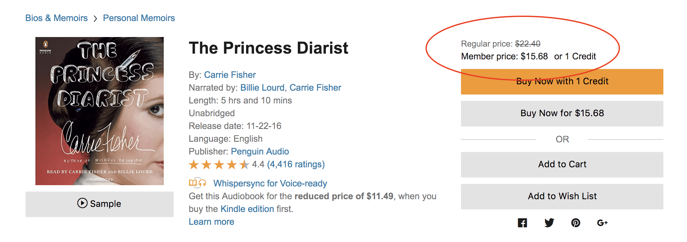This screenshot has height=242, width=687.
Task: Pin the audiobook to Pinterest
Action: pos(576,223)
